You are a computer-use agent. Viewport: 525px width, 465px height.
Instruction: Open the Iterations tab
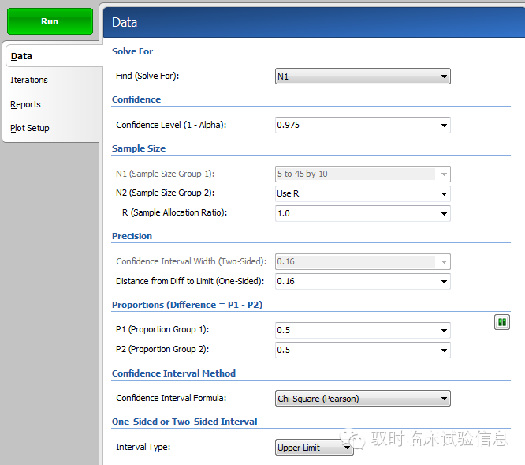(x=29, y=80)
